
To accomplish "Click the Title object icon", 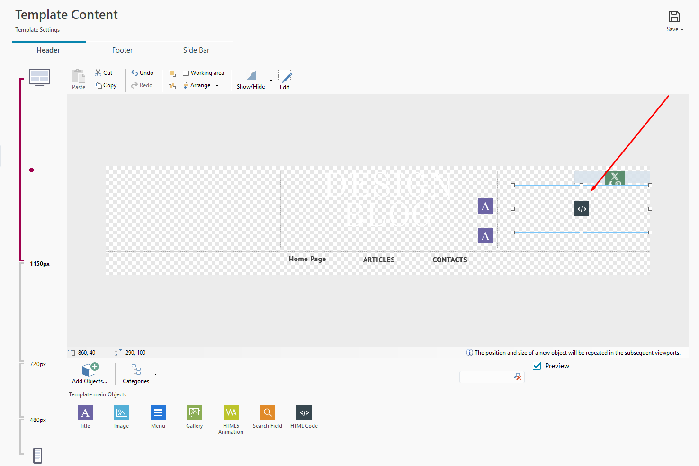I will tap(85, 413).
